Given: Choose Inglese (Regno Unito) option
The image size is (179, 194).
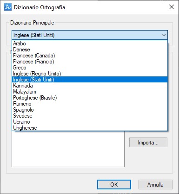Looking at the screenshot, I should tap(90, 74).
